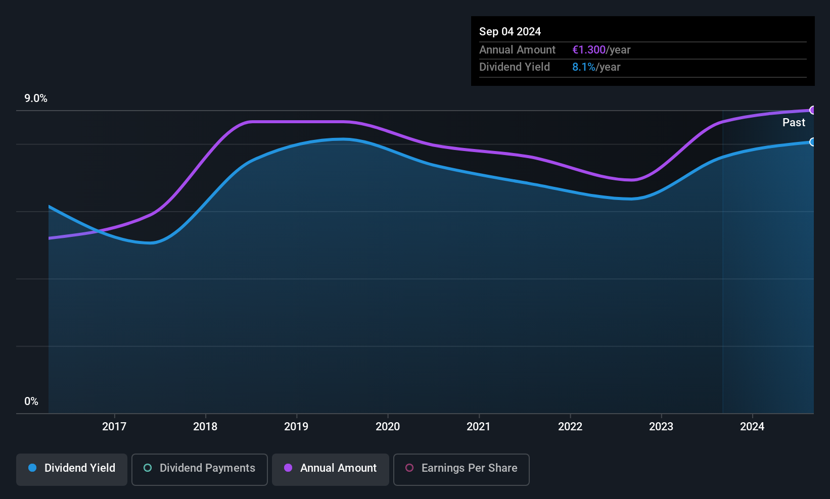The width and height of the screenshot is (830, 499).
Task: Select the 2022 year label
Action: pyautogui.click(x=570, y=427)
